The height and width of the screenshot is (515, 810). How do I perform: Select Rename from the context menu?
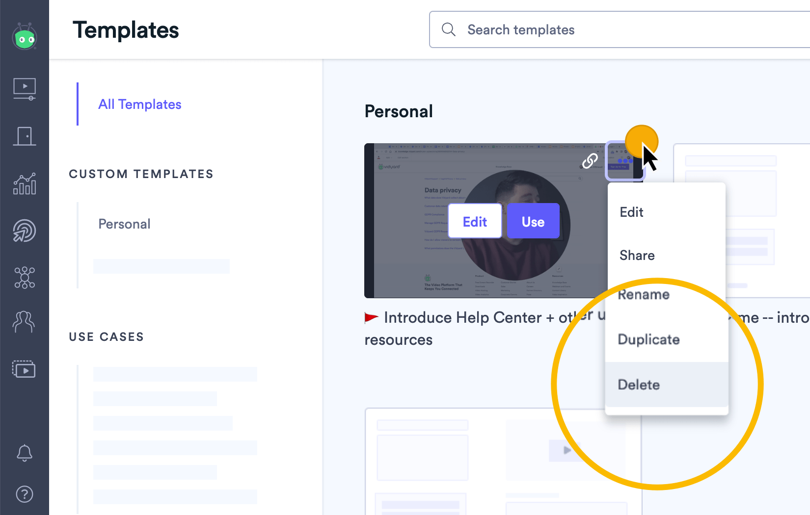pyautogui.click(x=644, y=294)
